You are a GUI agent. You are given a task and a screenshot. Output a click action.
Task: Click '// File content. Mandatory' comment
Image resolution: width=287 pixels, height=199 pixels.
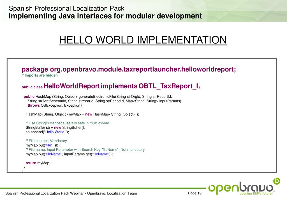tap(46, 141)
